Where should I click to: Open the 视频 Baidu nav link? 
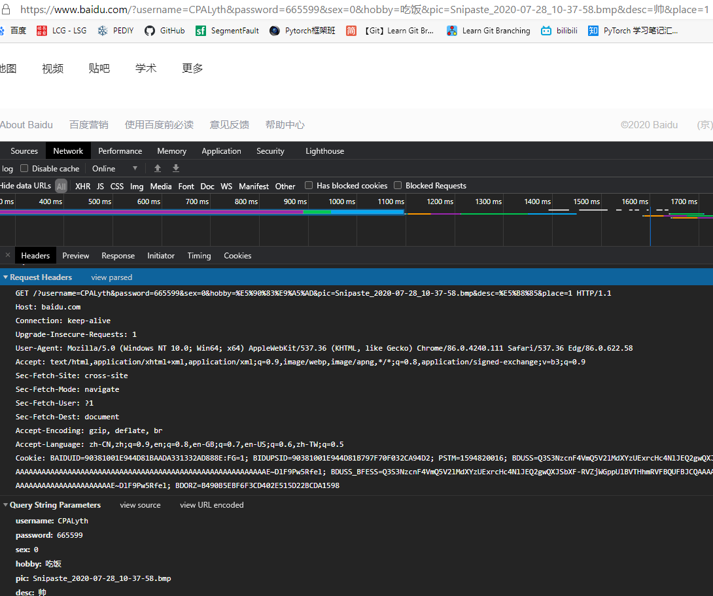click(53, 68)
